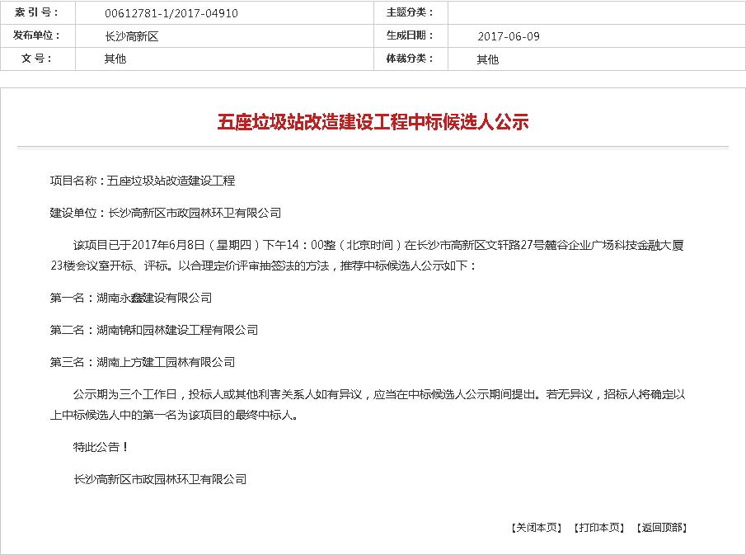Click the 主题分类 header cell
Image resolution: width=746 pixels, height=555 pixels.
tap(411, 13)
